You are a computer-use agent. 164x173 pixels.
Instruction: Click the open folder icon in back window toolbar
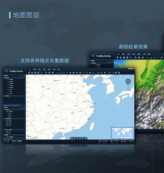click(x=121, y=58)
